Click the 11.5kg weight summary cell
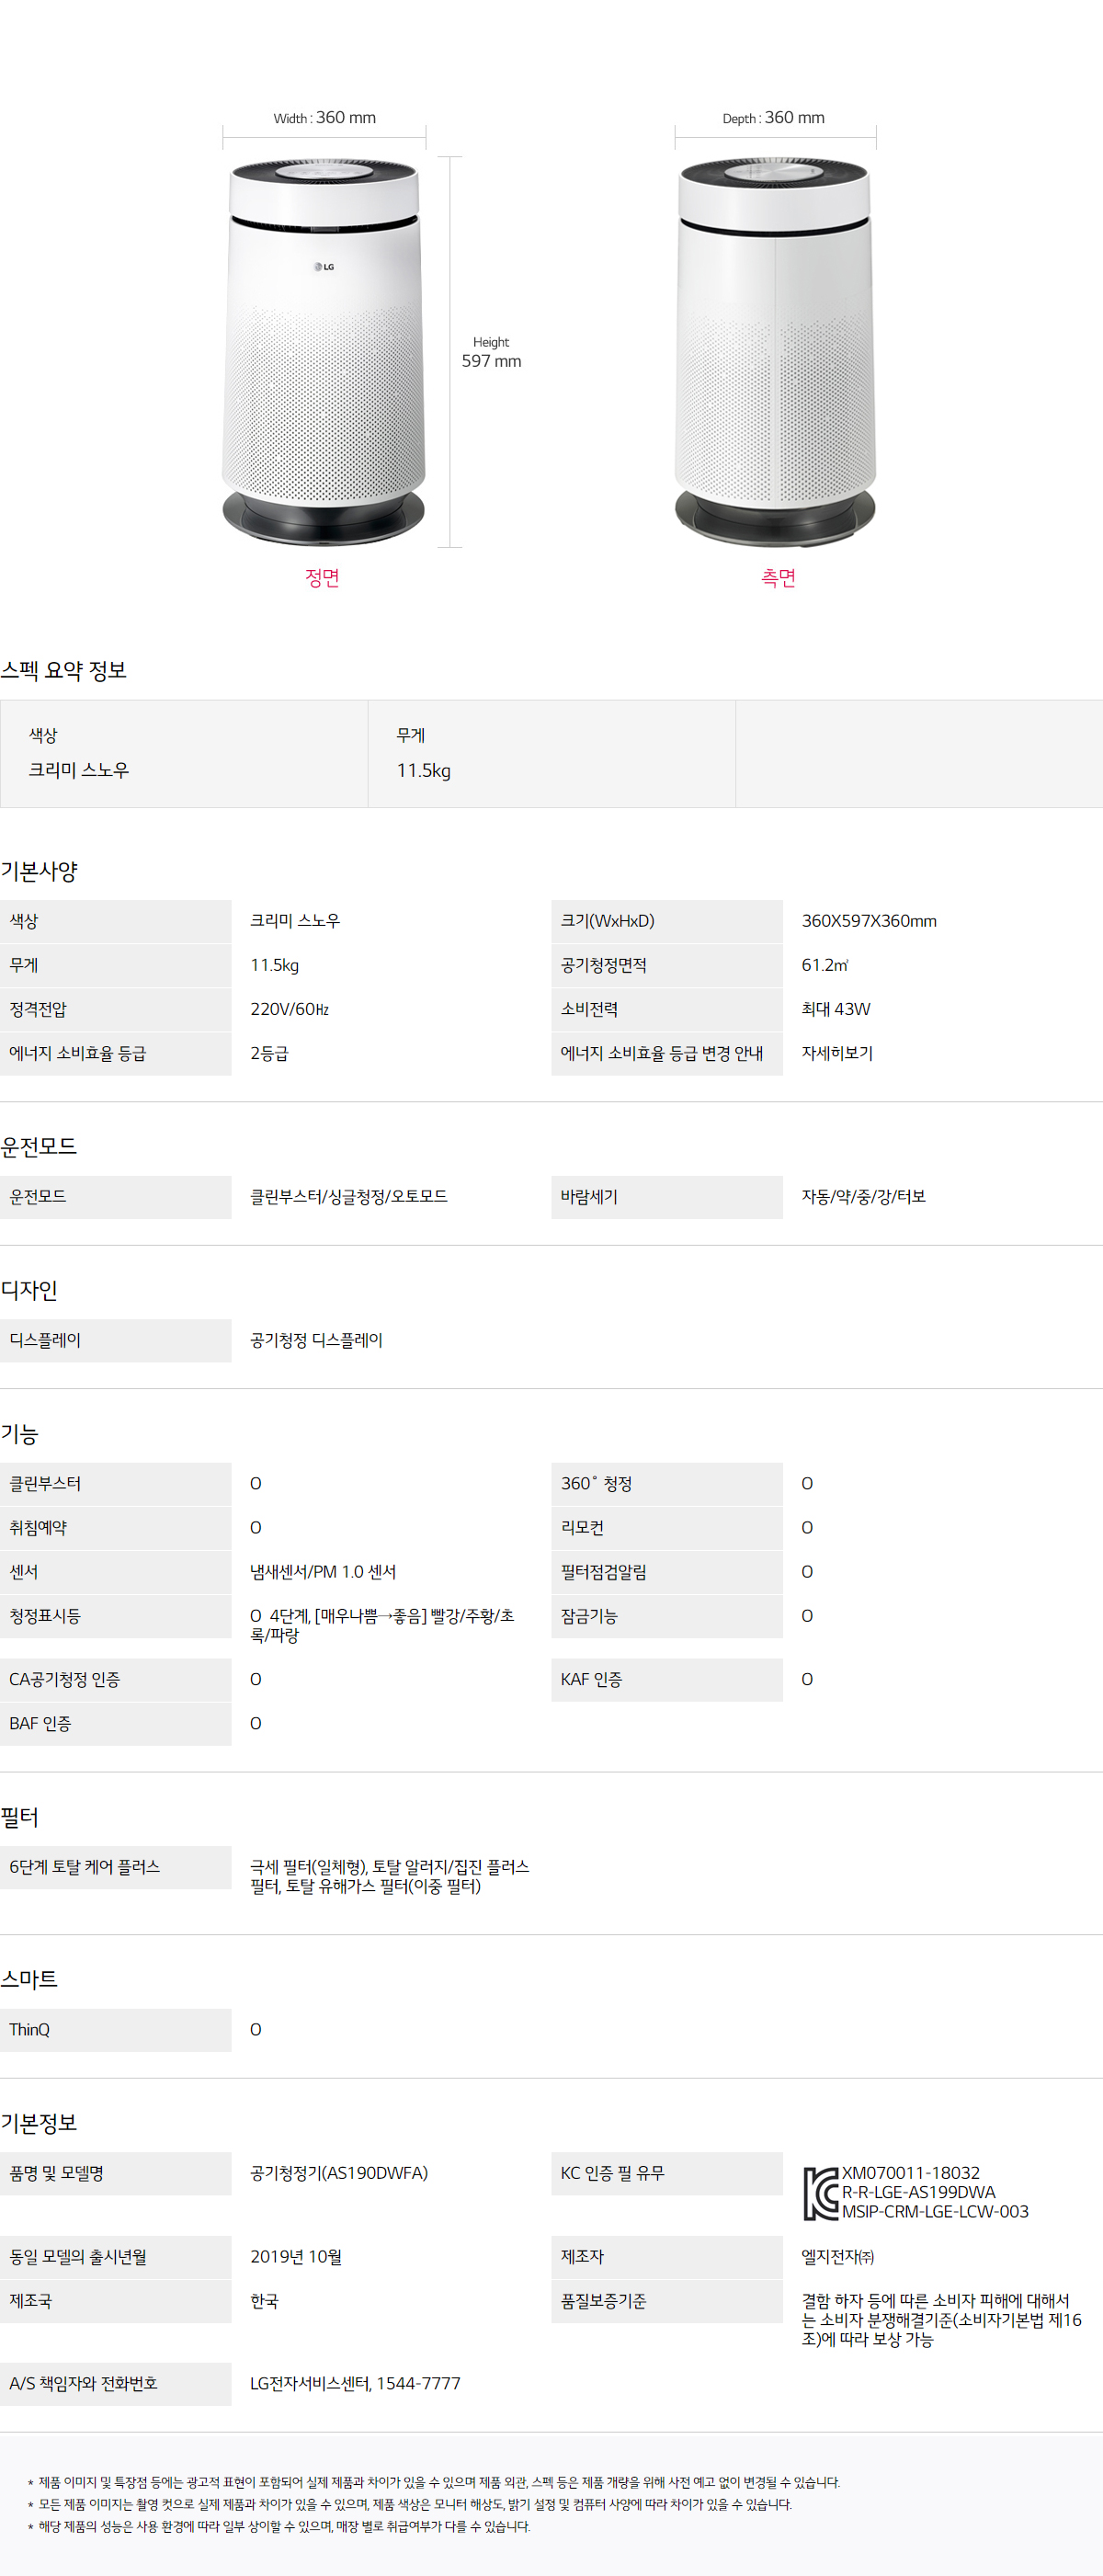The image size is (1103, 2576). (x=423, y=770)
